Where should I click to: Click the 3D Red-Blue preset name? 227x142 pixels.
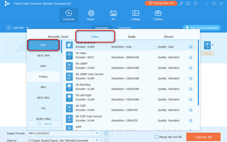pyautogui.click(x=83, y=84)
